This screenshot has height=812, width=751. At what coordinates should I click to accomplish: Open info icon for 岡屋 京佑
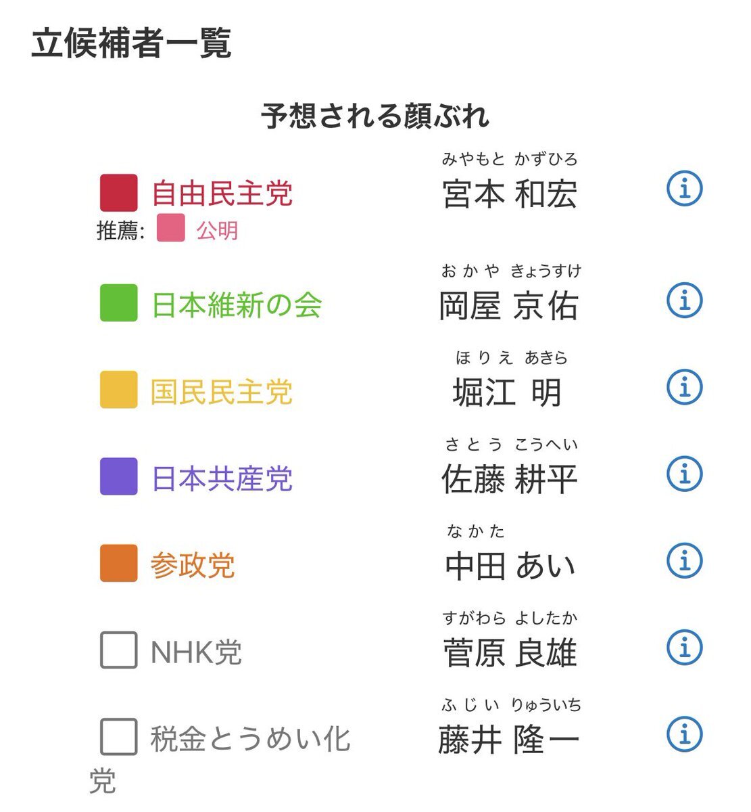click(685, 300)
